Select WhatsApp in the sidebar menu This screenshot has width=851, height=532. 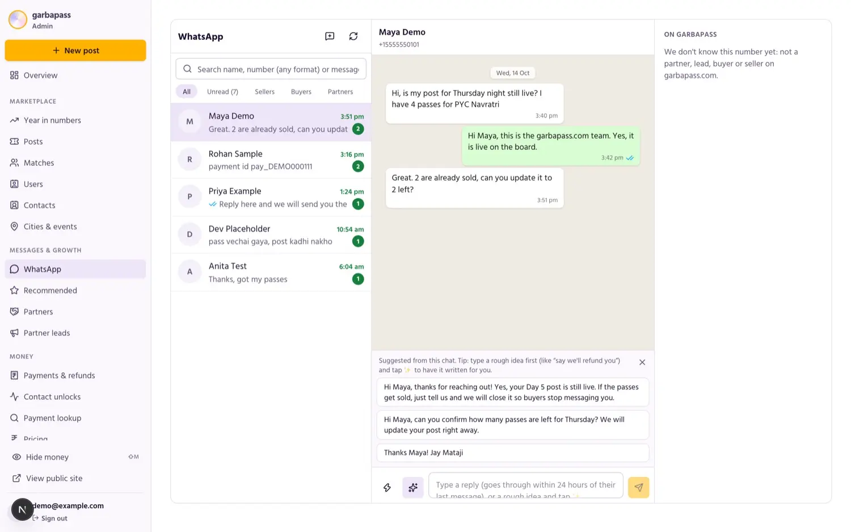(75, 269)
